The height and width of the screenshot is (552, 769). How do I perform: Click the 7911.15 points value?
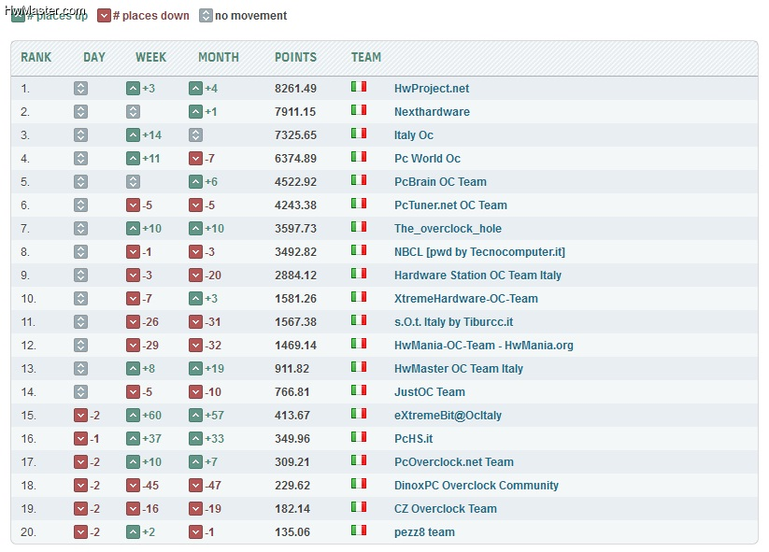tap(294, 112)
